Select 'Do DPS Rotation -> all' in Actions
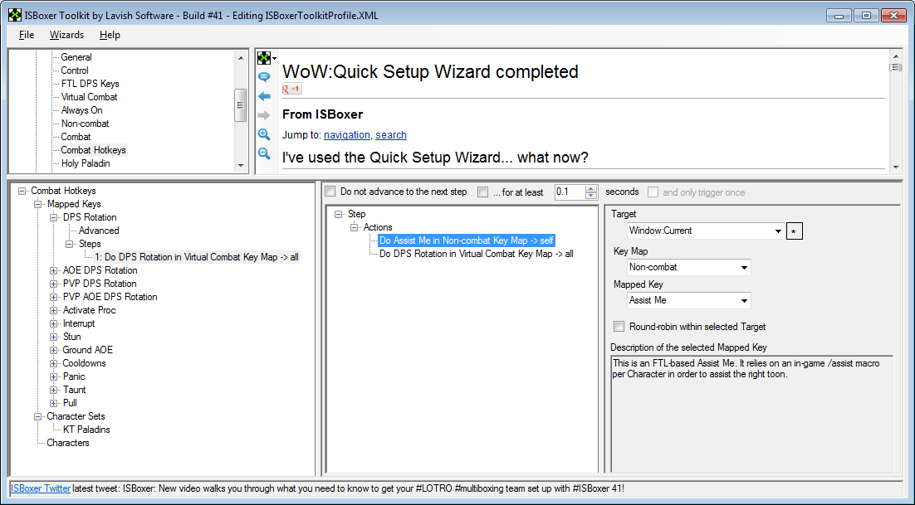This screenshot has height=505, width=915. 476,254
